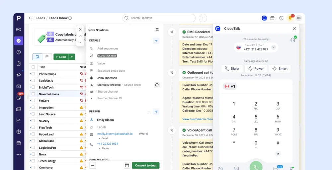Click the info icon next to Leads Inbox
The height and width of the screenshot is (170, 332).
coord(70,18)
